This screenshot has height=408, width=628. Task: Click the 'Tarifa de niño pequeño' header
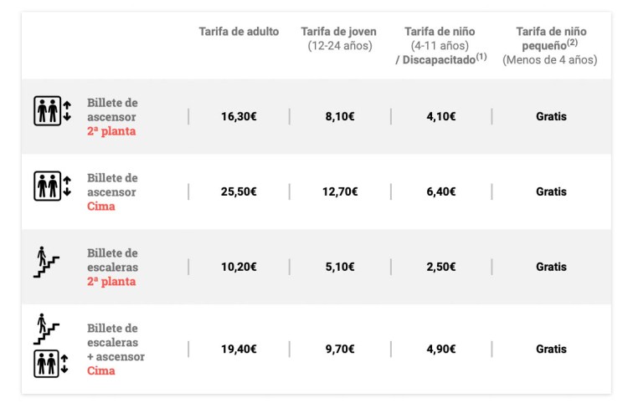550,46
